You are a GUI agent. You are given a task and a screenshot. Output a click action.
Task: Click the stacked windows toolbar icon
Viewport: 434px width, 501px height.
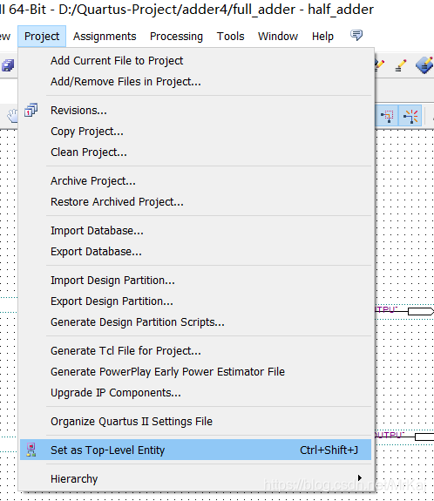click(8, 65)
